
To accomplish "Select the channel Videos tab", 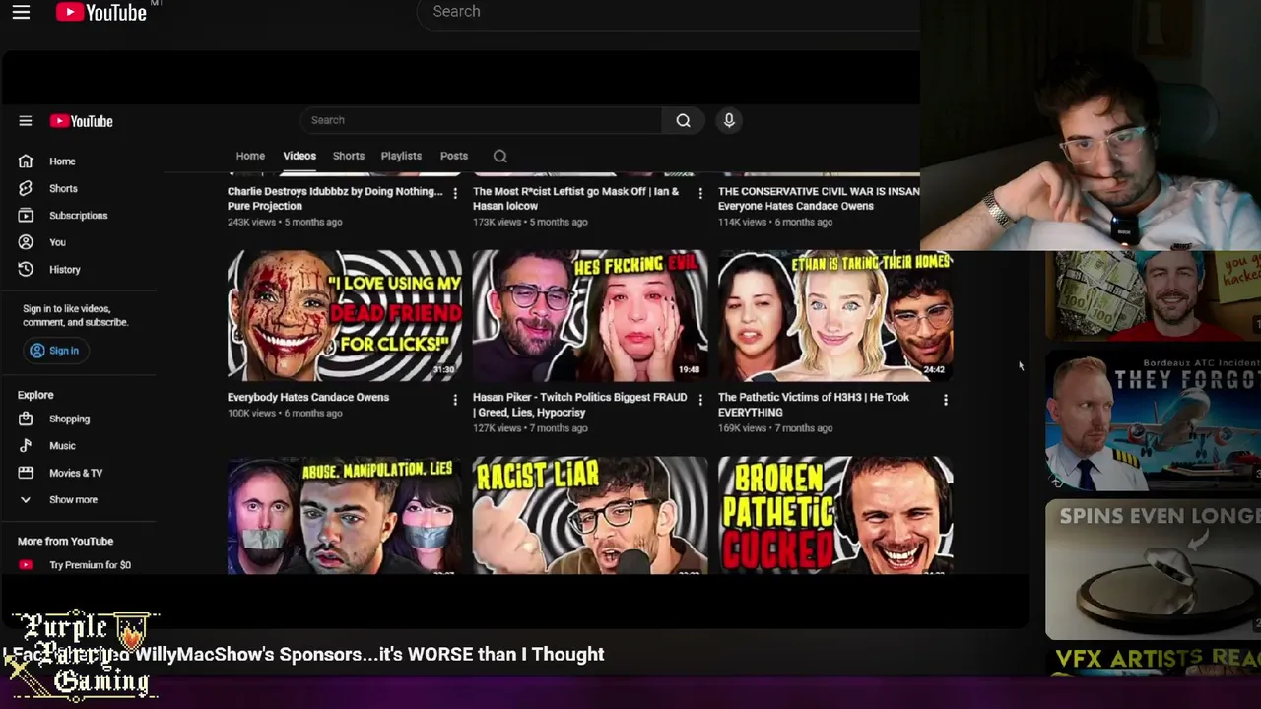I will tap(299, 156).
